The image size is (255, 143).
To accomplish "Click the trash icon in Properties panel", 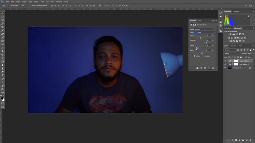I will click(213, 68).
